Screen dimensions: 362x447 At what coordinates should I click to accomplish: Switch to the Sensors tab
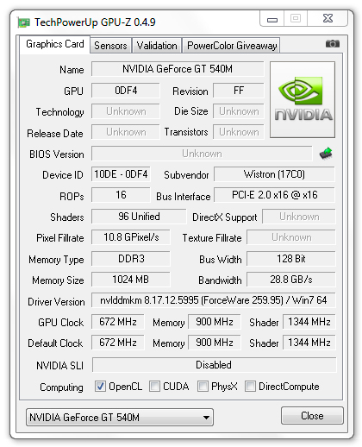(x=110, y=46)
